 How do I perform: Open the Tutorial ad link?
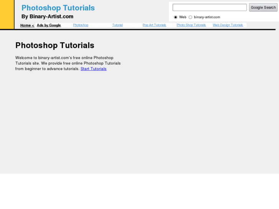[x=117, y=25]
